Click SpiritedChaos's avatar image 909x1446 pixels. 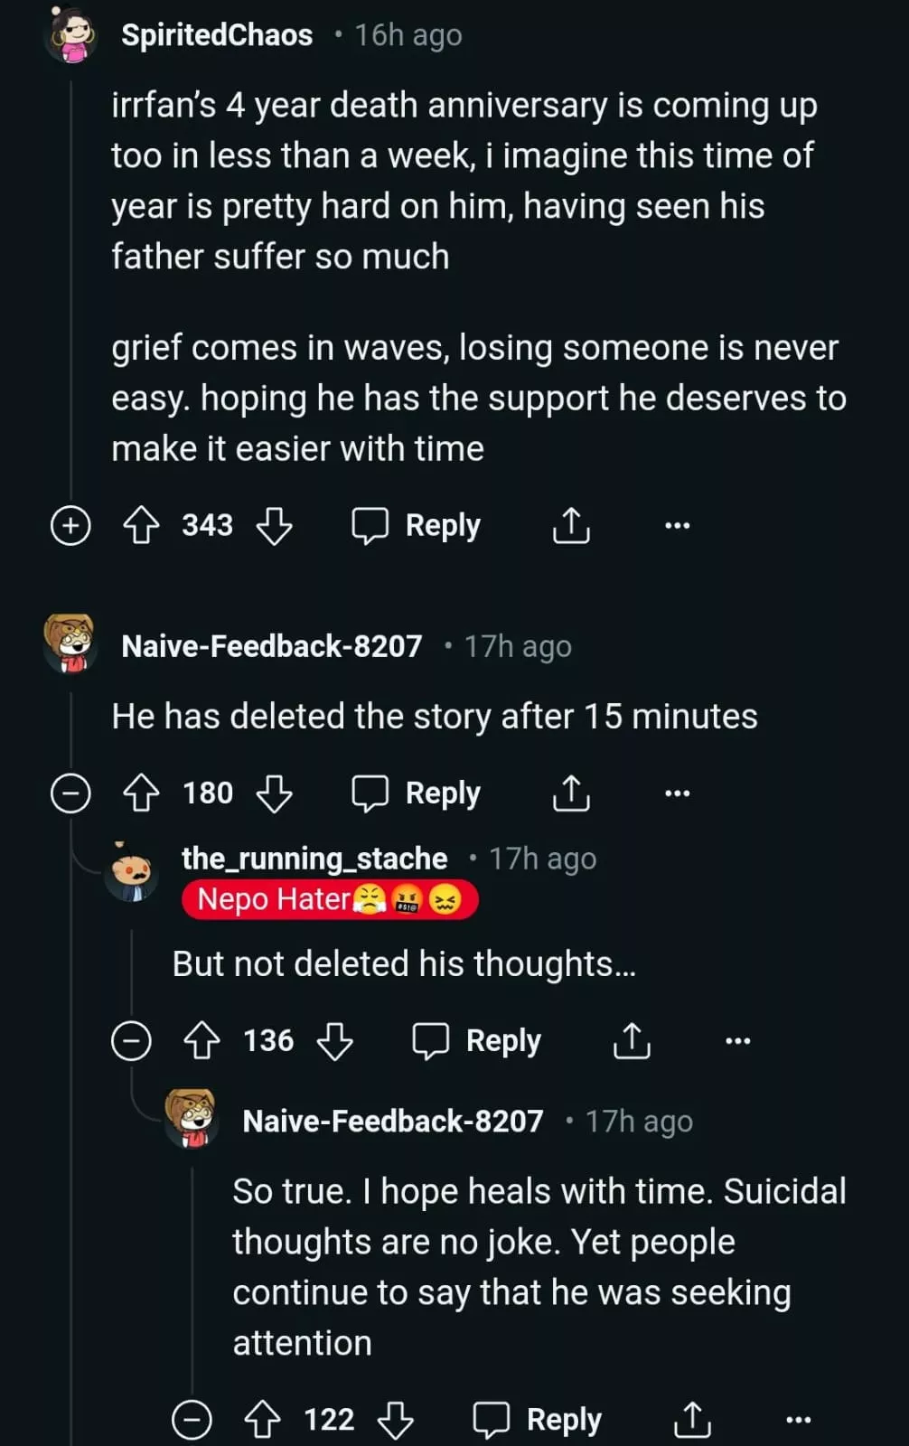click(x=72, y=35)
